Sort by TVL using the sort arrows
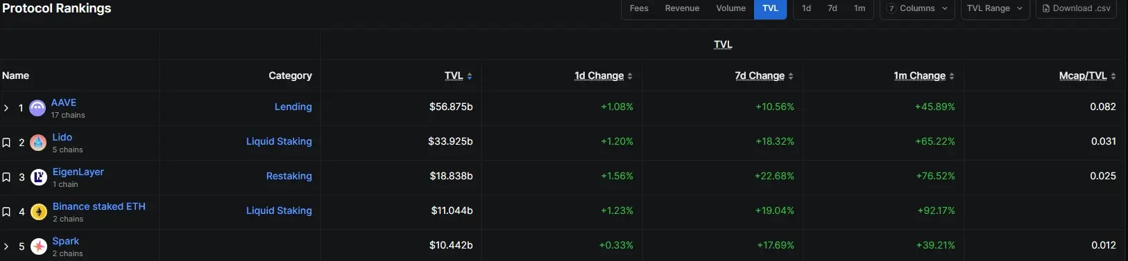This screenshot has width=1128, height=261. [x=470, y=76]
